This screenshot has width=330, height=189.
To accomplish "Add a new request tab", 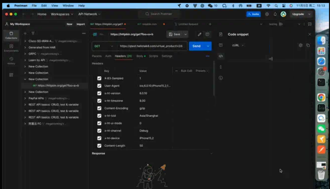I will (210, 24).
